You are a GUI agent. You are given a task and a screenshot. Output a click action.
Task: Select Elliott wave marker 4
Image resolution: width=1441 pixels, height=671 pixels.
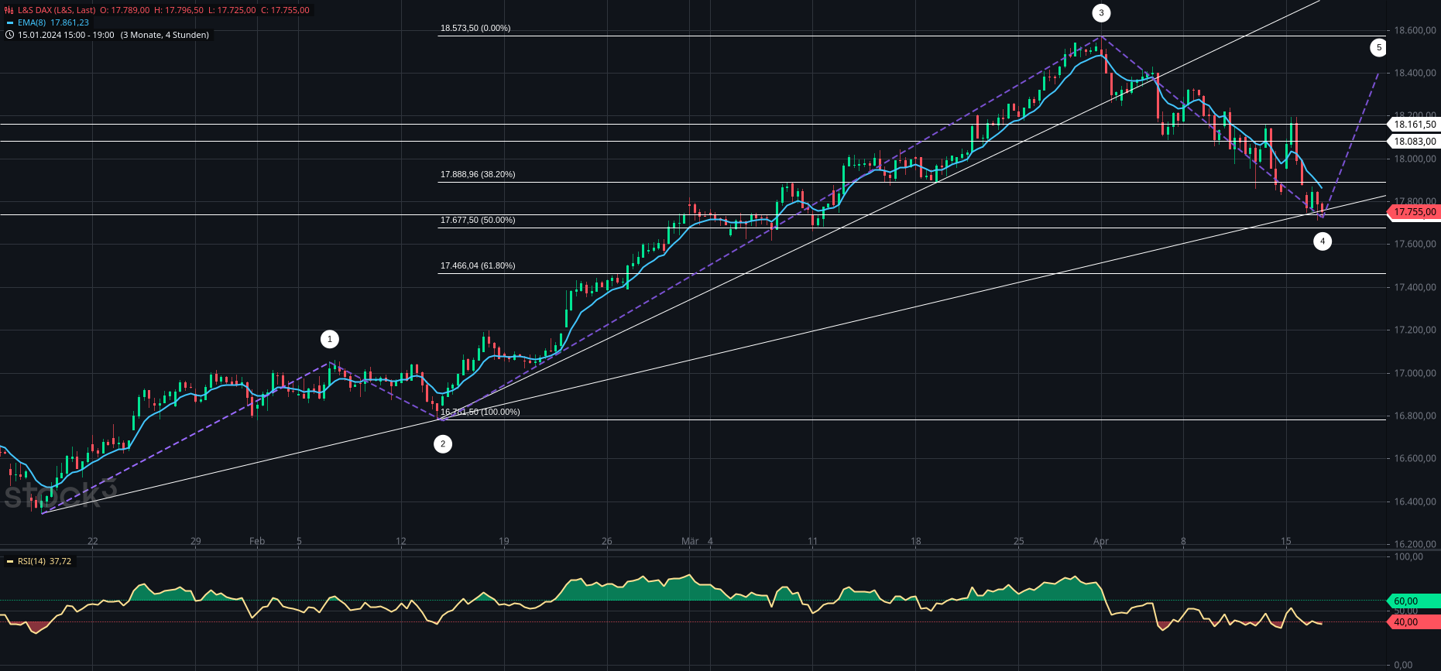pos(1323,241)
